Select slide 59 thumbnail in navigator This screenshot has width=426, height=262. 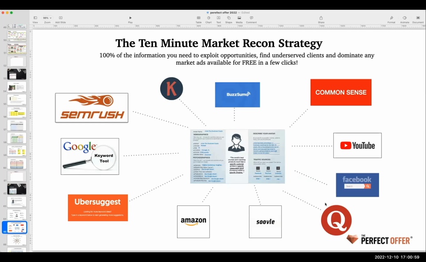tap(17, 151)
